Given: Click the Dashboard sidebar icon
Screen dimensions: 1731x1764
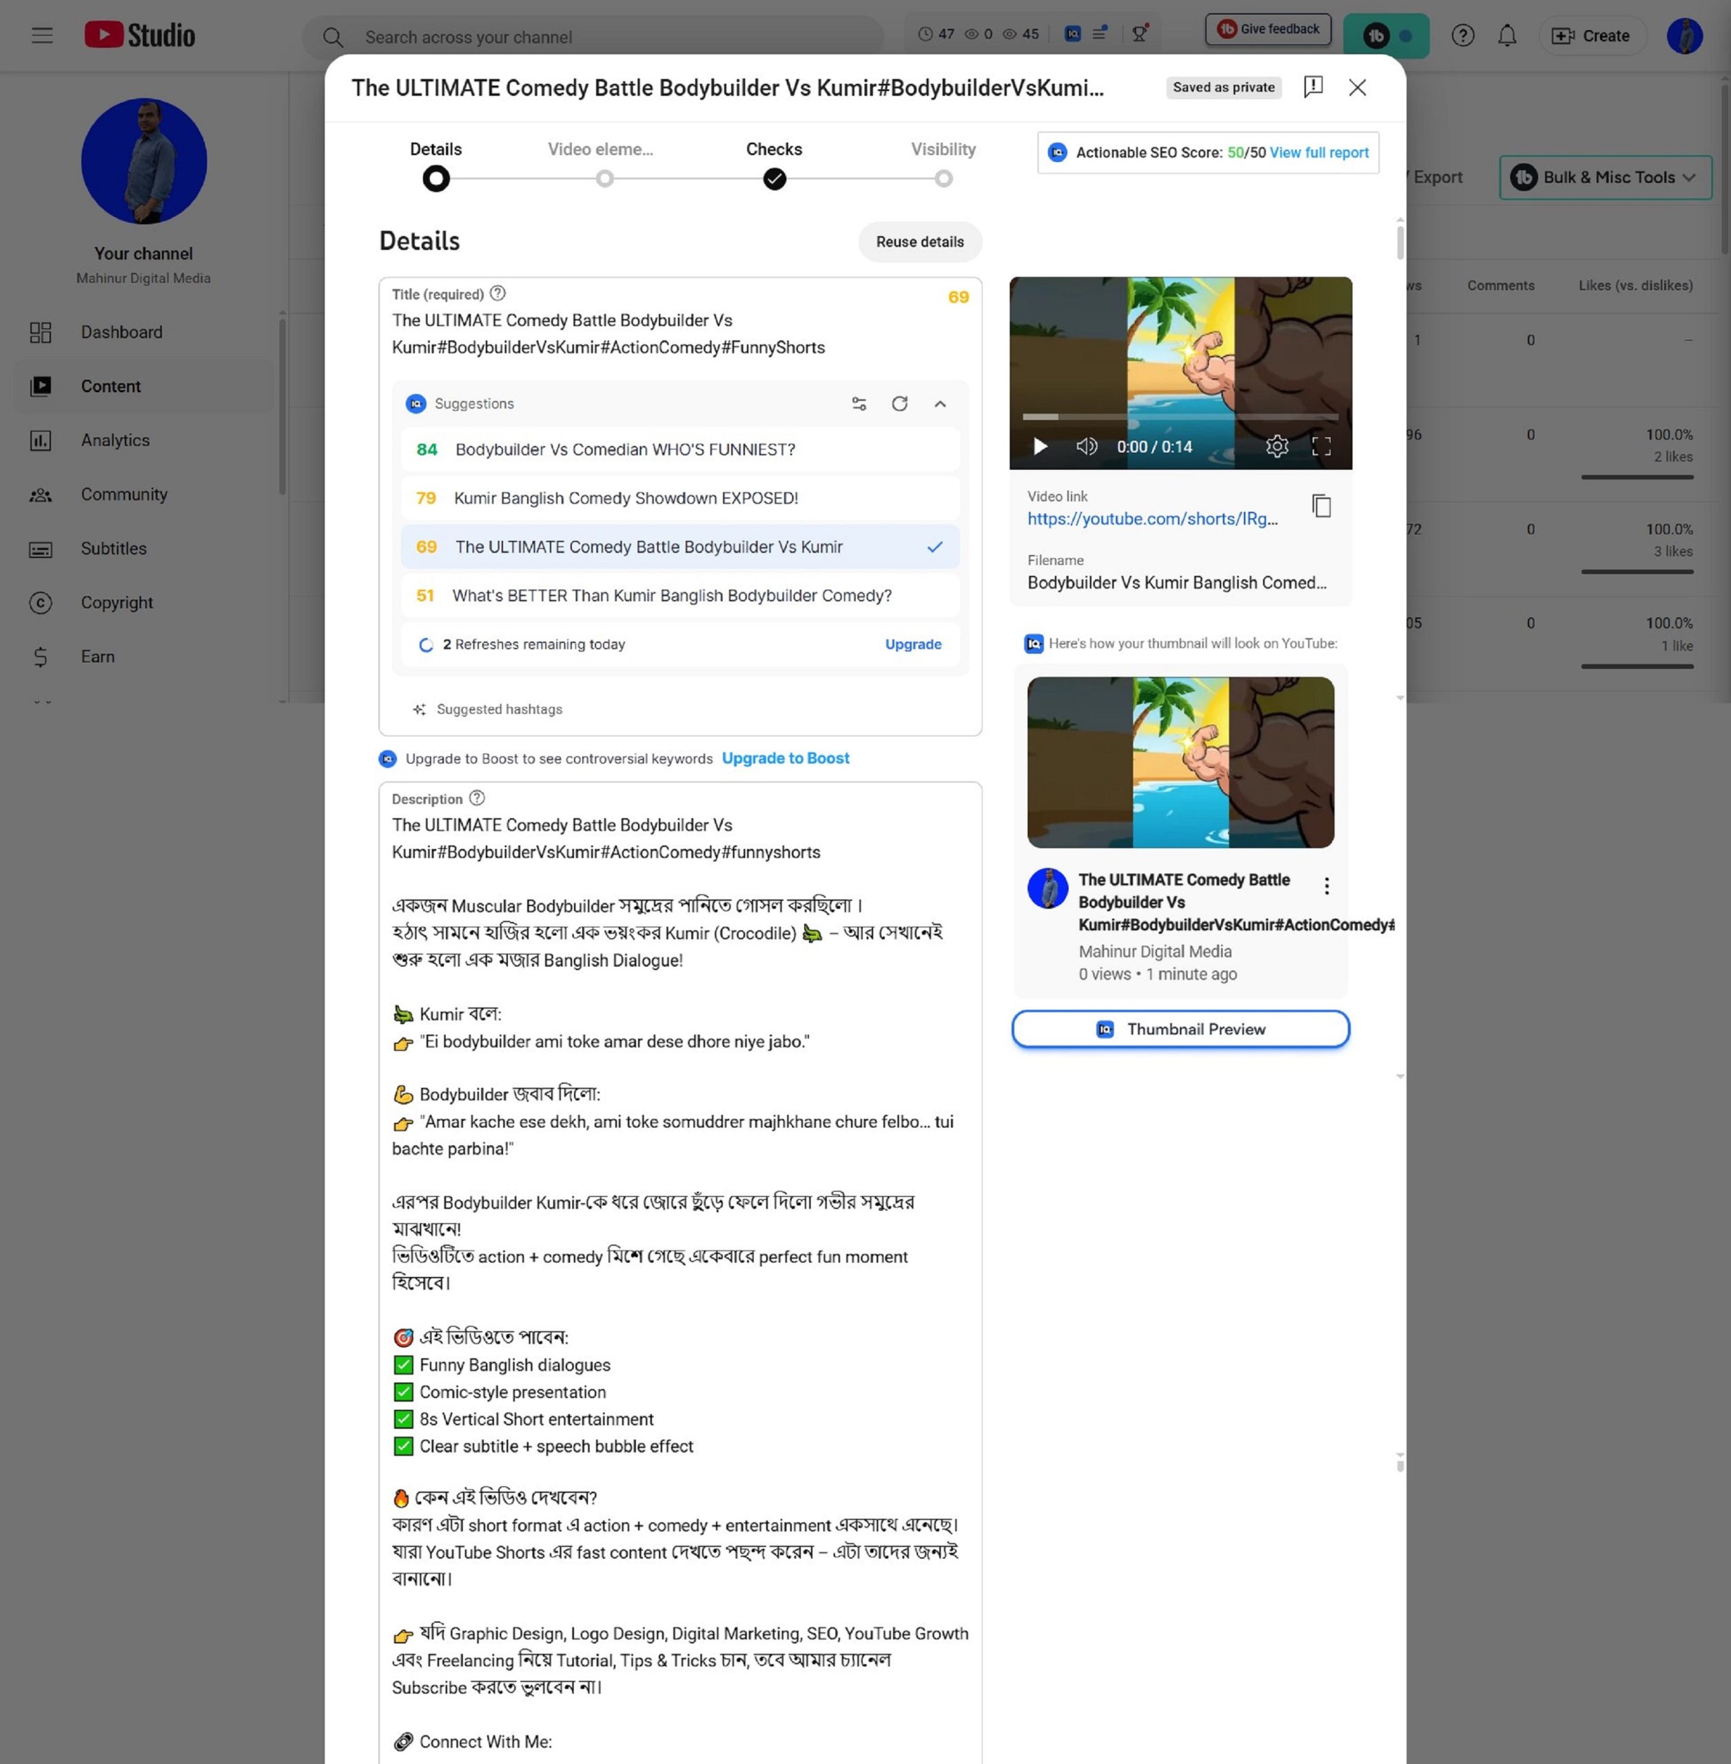Looking at the screenshot, I should click(x=40, y=333).
